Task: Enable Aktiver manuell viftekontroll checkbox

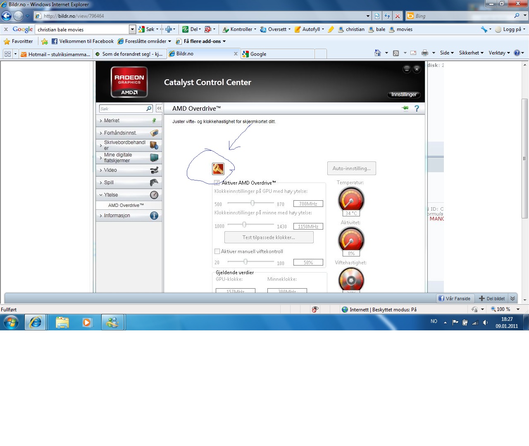Action: tap(217, 251)
